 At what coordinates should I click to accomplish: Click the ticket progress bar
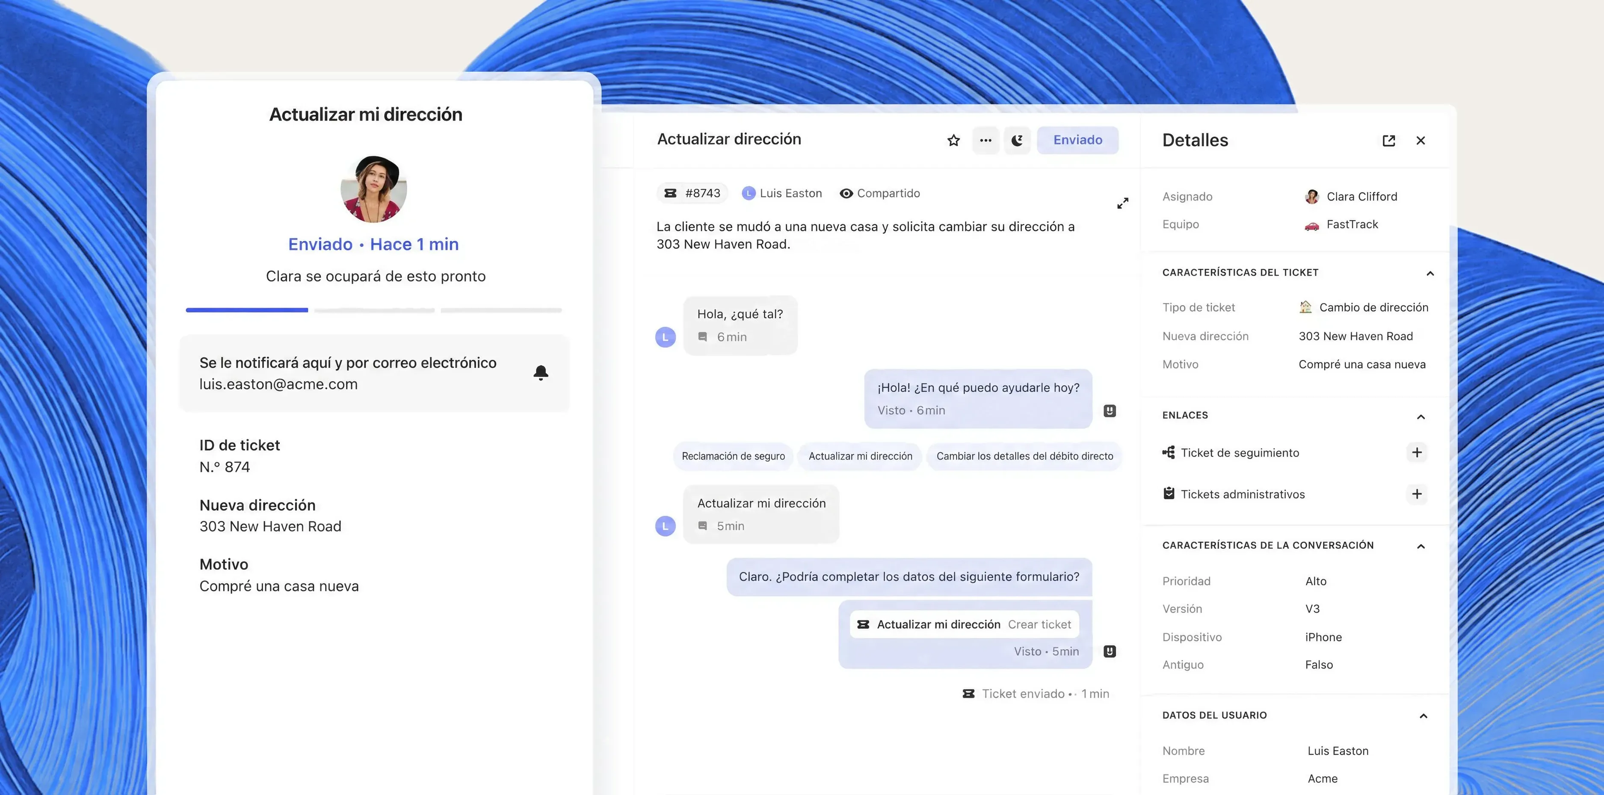click(x=373, y=310)
